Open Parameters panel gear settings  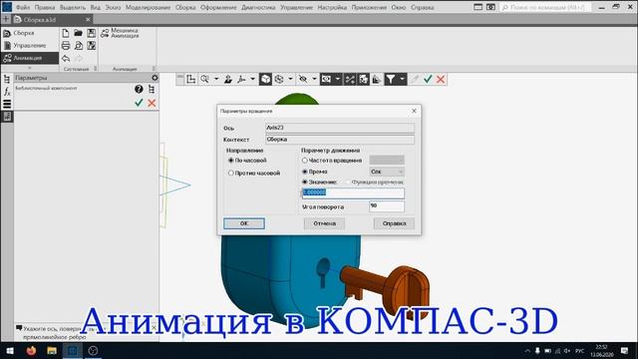155,78
